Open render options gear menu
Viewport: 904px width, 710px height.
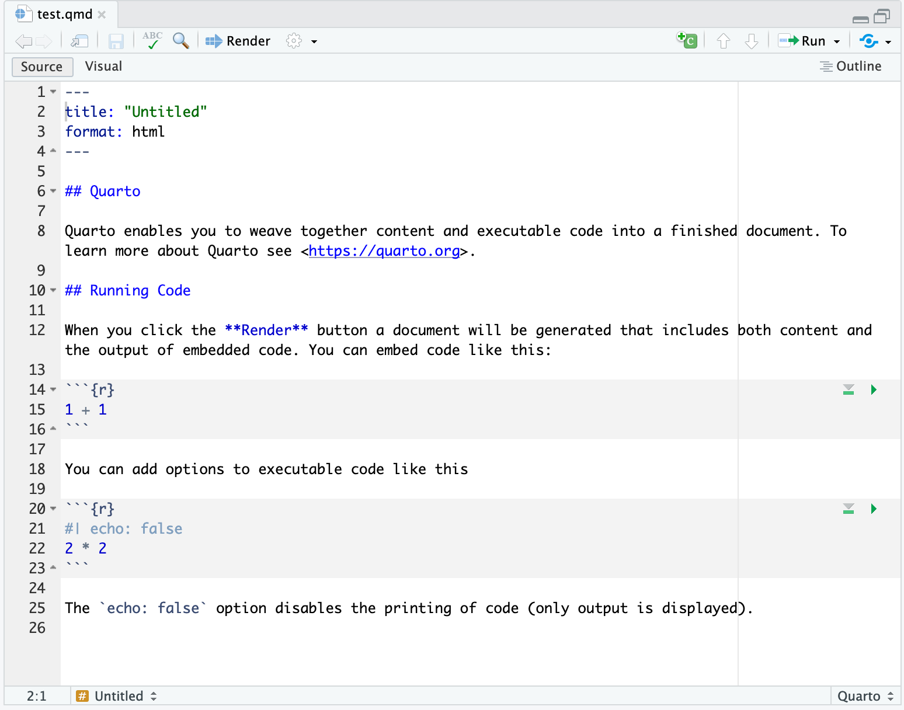tap(294, 41)
